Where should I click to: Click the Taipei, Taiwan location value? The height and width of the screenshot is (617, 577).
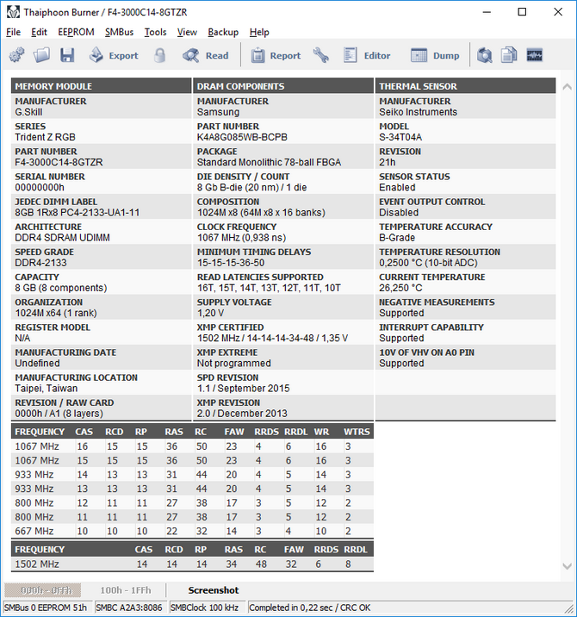click(x=46, y=389)
